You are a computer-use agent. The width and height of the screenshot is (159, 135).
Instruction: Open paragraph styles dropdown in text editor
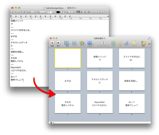pos(13,12)
